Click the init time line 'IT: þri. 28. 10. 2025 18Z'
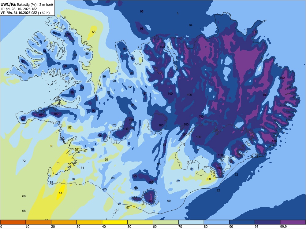The height and width of the screenshot is (229, 306). click(x=19, y=9)
